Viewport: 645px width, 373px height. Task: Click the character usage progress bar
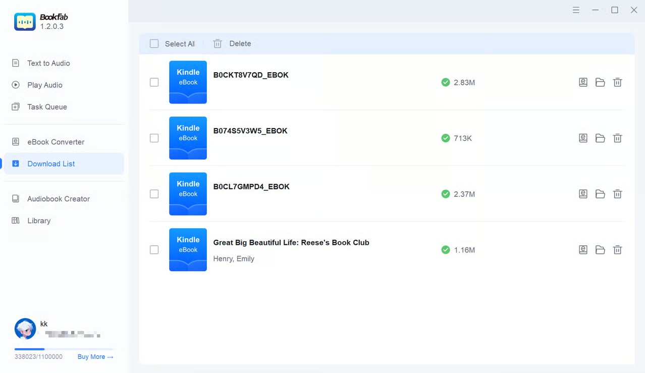[64, 349]
